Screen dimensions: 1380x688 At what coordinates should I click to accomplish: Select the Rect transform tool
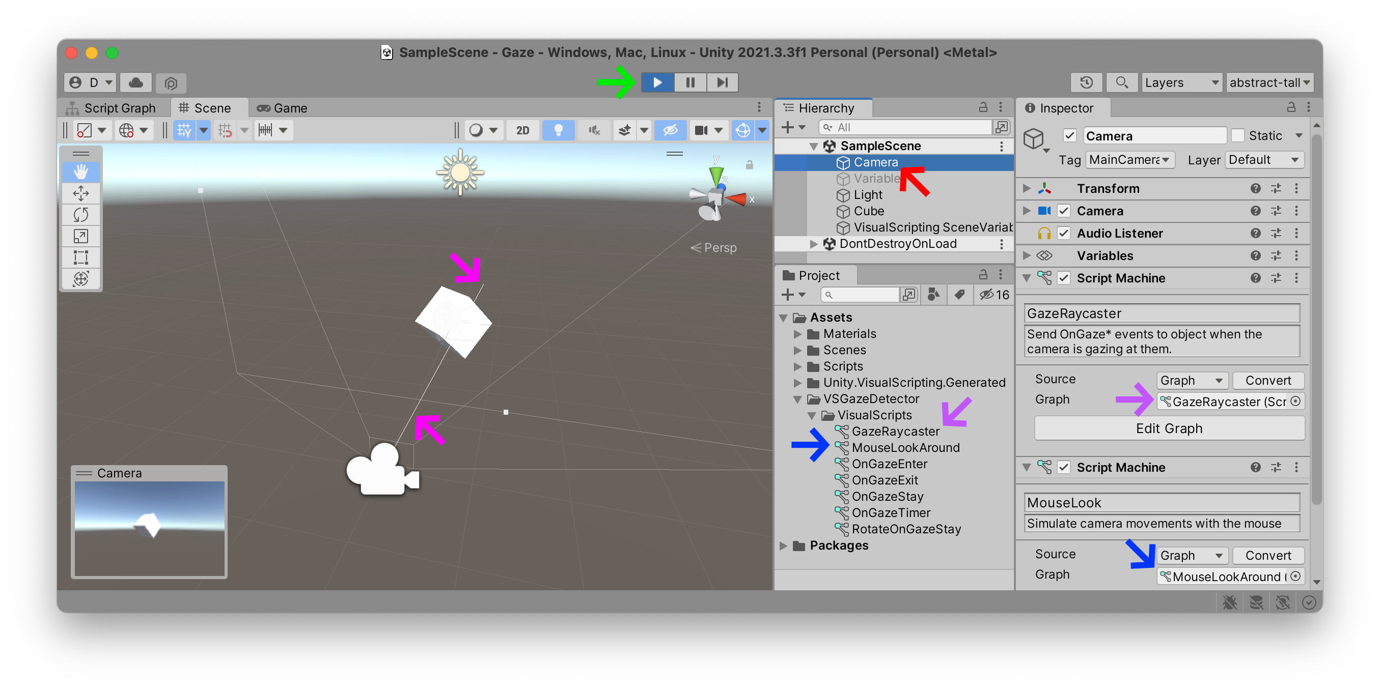pyautogui.click(x=81, y=257)
